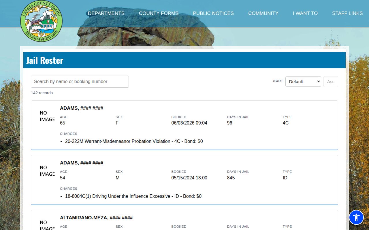Click the Warrant-Misdemeanor Probation Violation charge
This screenshot has height=230, width=369.
coord(134,141)
